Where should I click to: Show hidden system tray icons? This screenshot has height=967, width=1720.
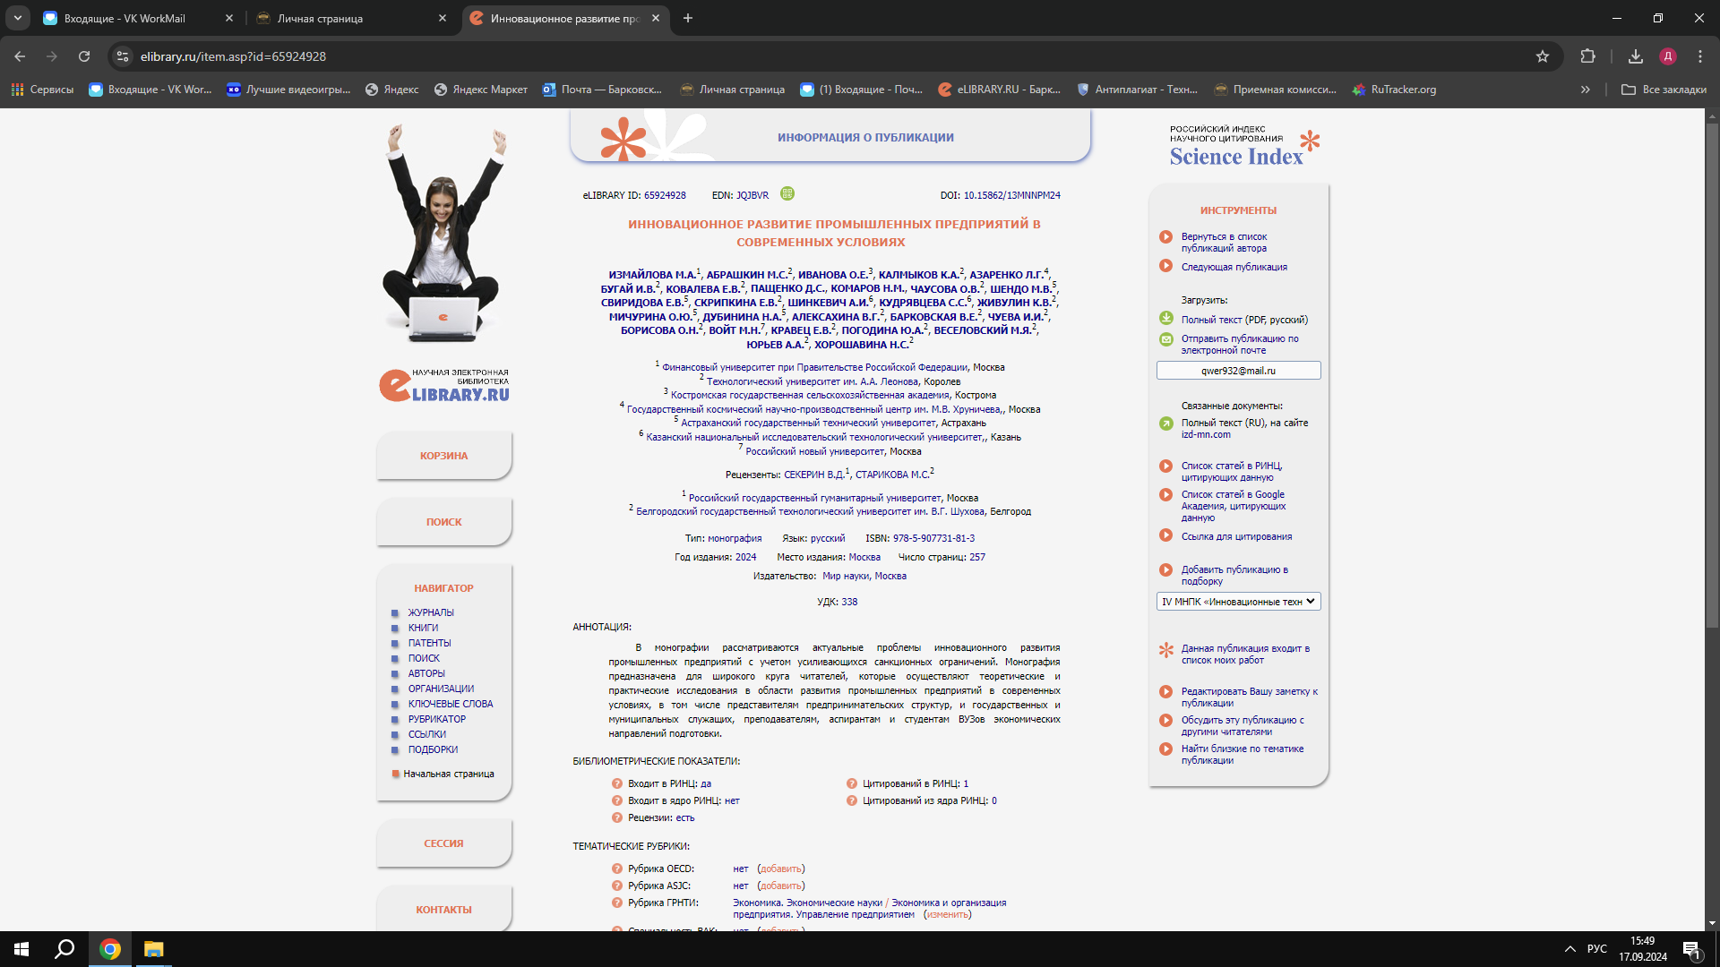pos(1569,949)
